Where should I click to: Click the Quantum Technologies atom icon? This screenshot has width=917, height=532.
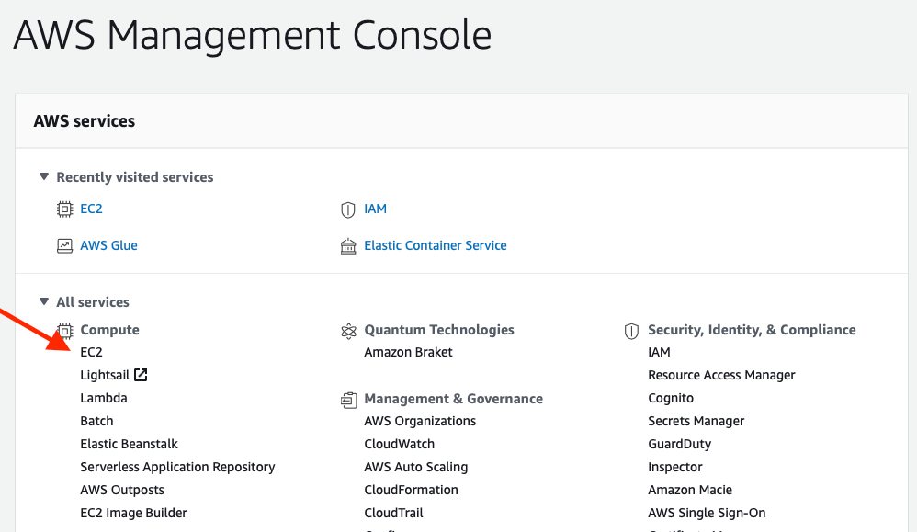pos(348,332)
